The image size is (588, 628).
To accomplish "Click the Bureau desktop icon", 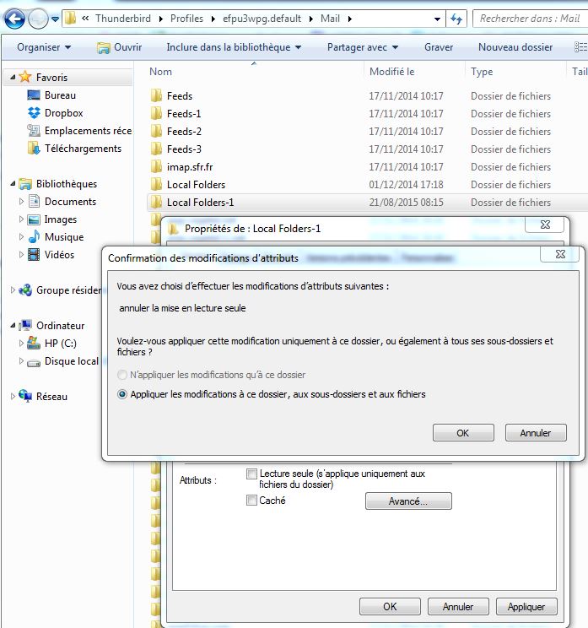I will click(34, 95).
